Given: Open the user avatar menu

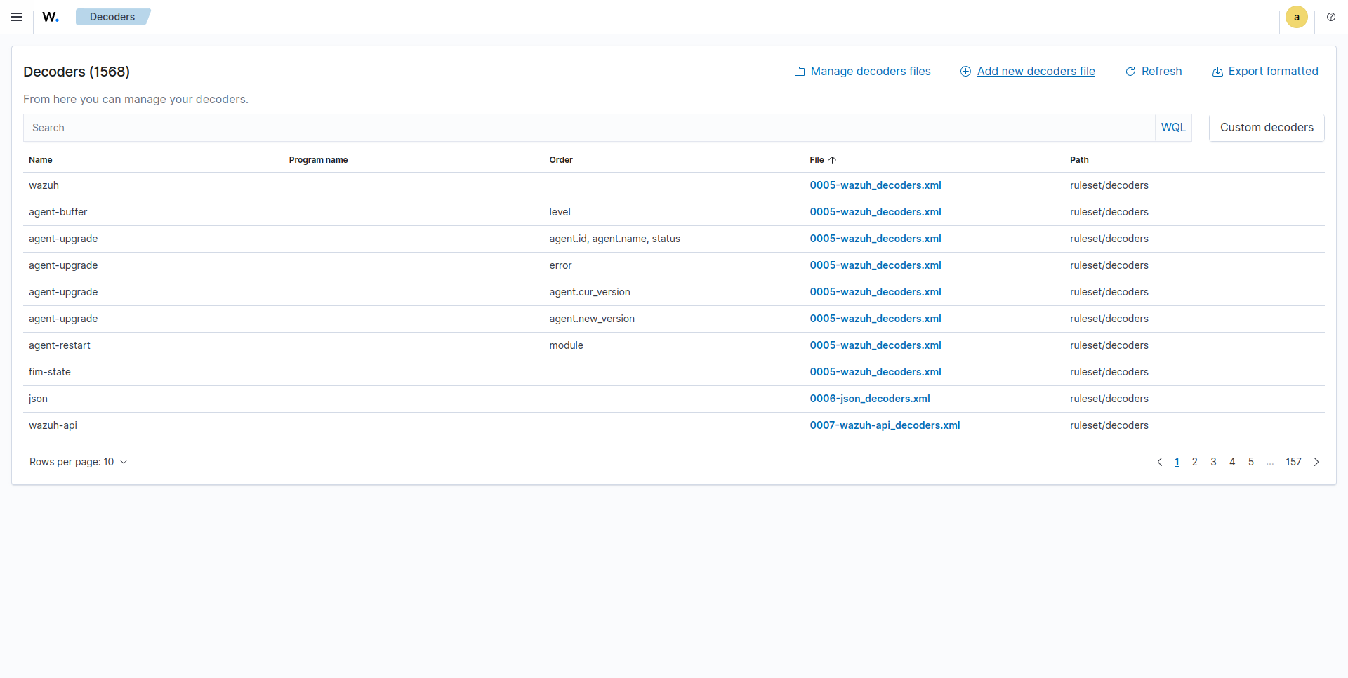Looking at the screenshot, I should 1296,17.
